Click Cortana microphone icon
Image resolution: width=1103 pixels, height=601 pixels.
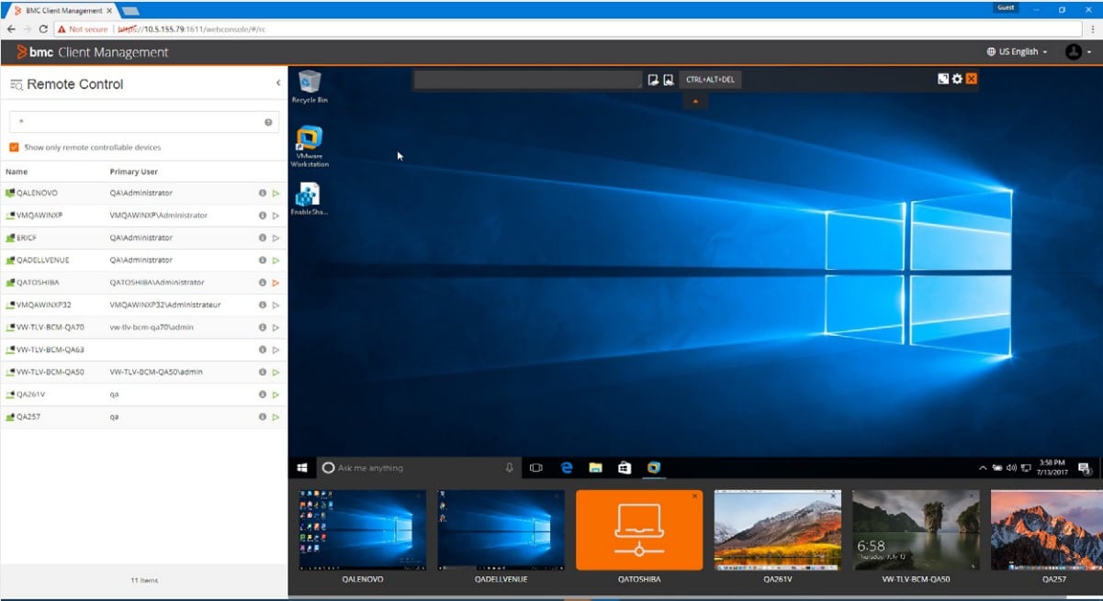click(x=510, y=468)
